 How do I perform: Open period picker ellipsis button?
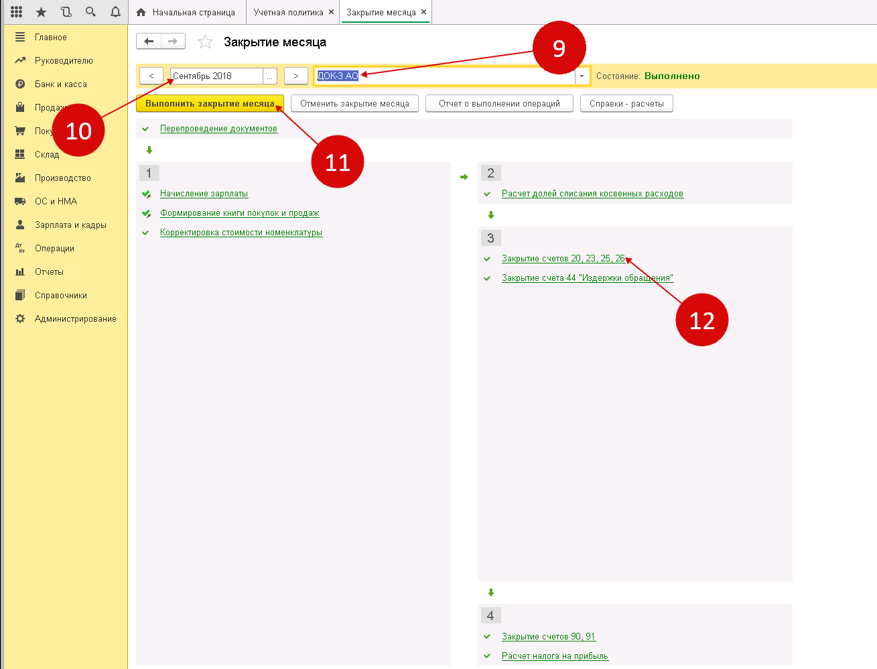coord(269,76)
